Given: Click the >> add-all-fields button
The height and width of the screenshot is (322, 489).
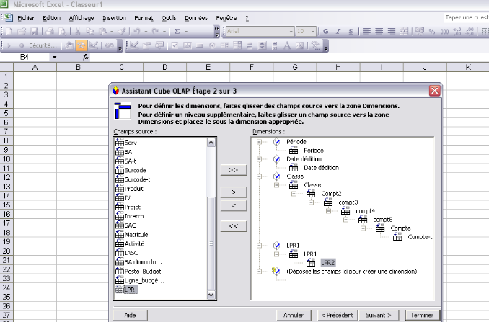Looking at the screenshot, I should click(233, 170).
